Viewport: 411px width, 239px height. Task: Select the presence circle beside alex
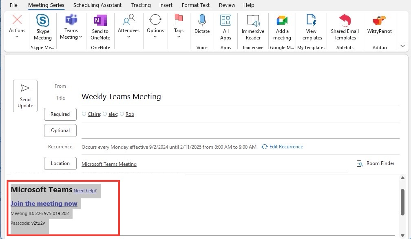tap(105, 114)
